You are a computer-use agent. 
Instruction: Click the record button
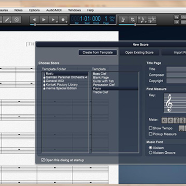(x=63, y=20)
